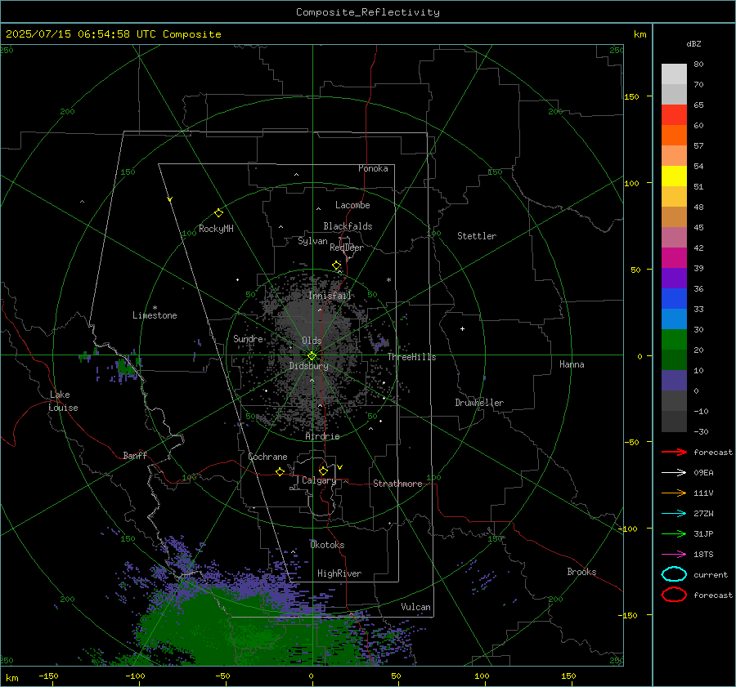Image resolution: width=736 pixels, height=687 pixels.
Task: Click the Banff label on map
Action: pyautogui.click(x=135, y=456)
